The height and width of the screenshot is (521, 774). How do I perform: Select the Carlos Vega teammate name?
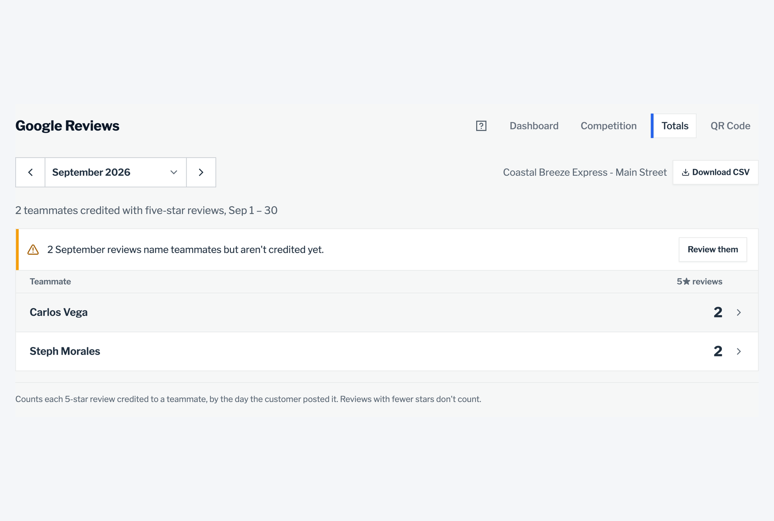[x=59, y=312]
